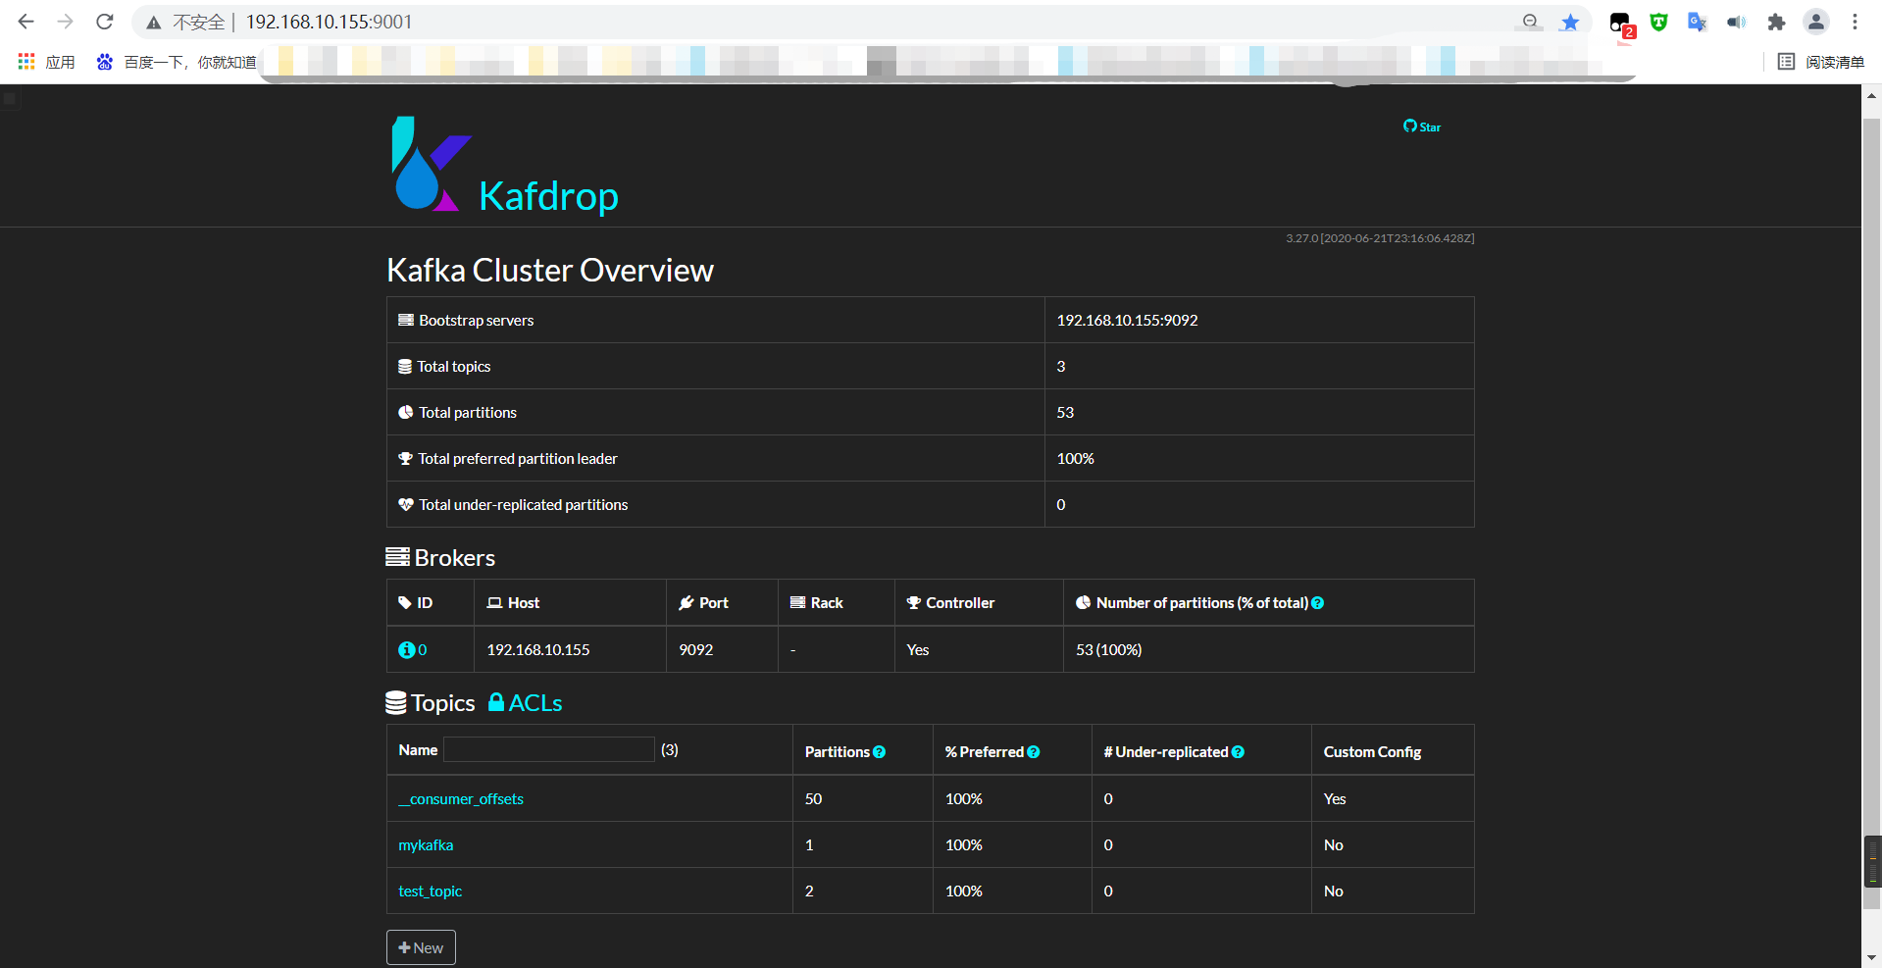Open the Partitions help tooltip icon

[x=880, y=751]
